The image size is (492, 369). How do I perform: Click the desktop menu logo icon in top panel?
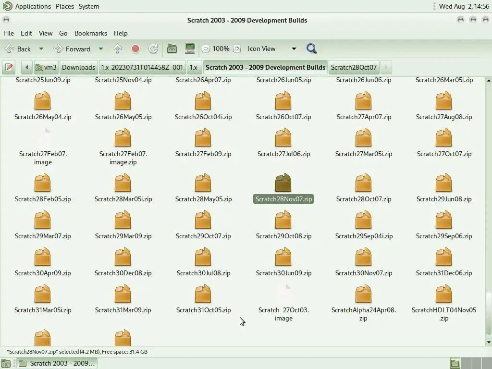pos(7,6)
